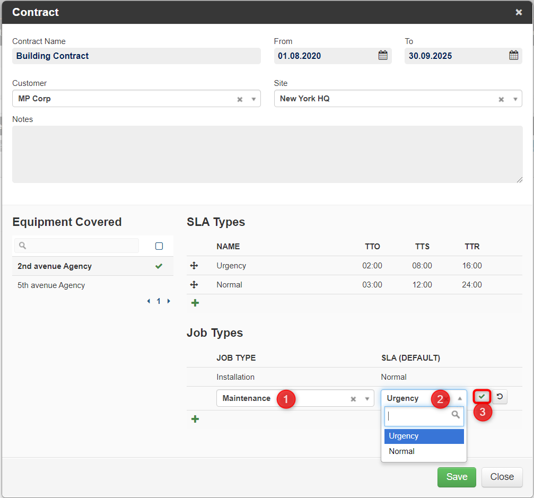The width and height of the screenshot is (534, 498).
Task: Save the contract
Action: [x=457, y=477]
